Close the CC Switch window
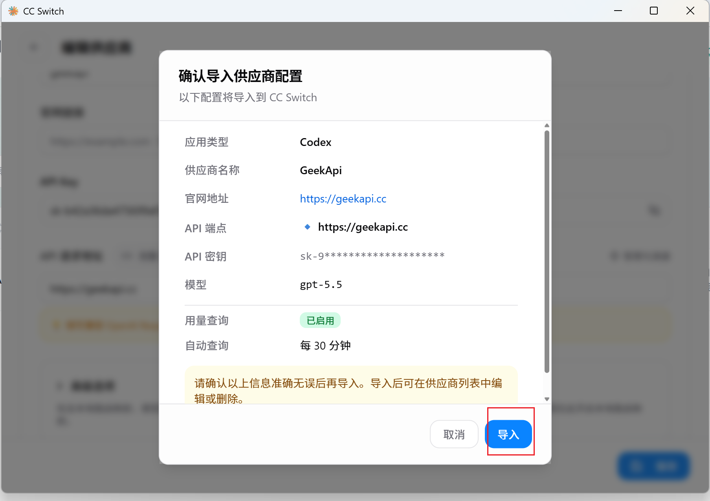This screenshot has height=501, width=710. tap(690, 11)
